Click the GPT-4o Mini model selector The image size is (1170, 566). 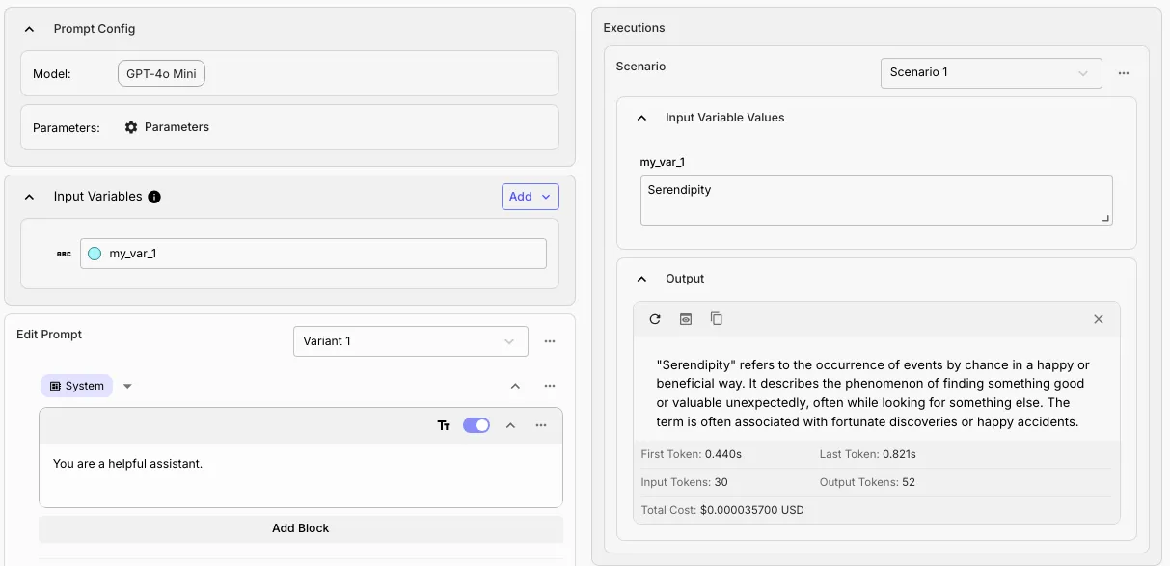(161, 74)
